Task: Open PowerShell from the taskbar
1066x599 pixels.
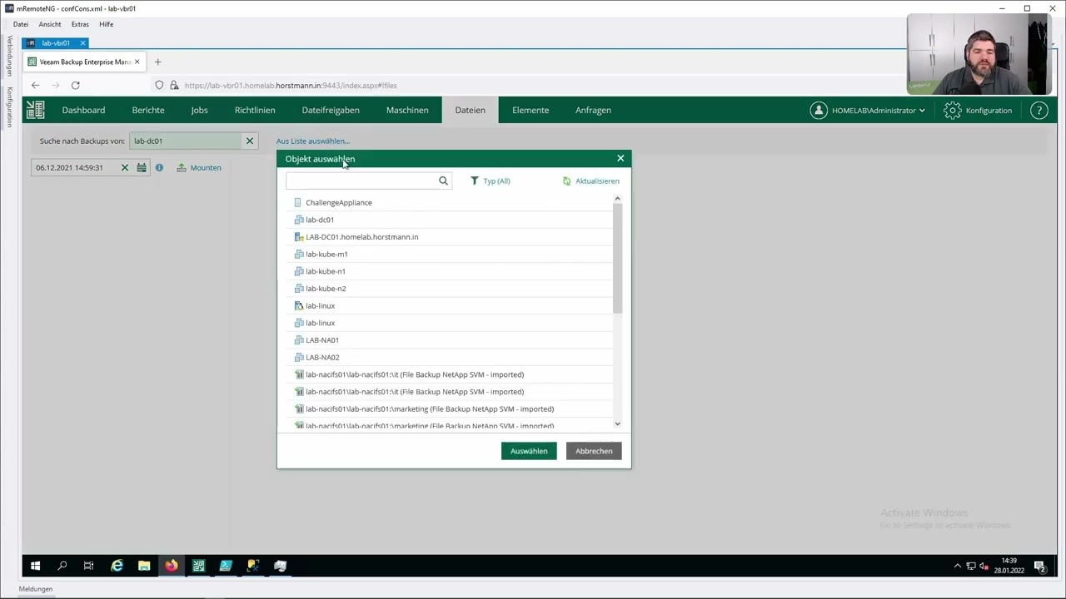Action: pos(226,566)
